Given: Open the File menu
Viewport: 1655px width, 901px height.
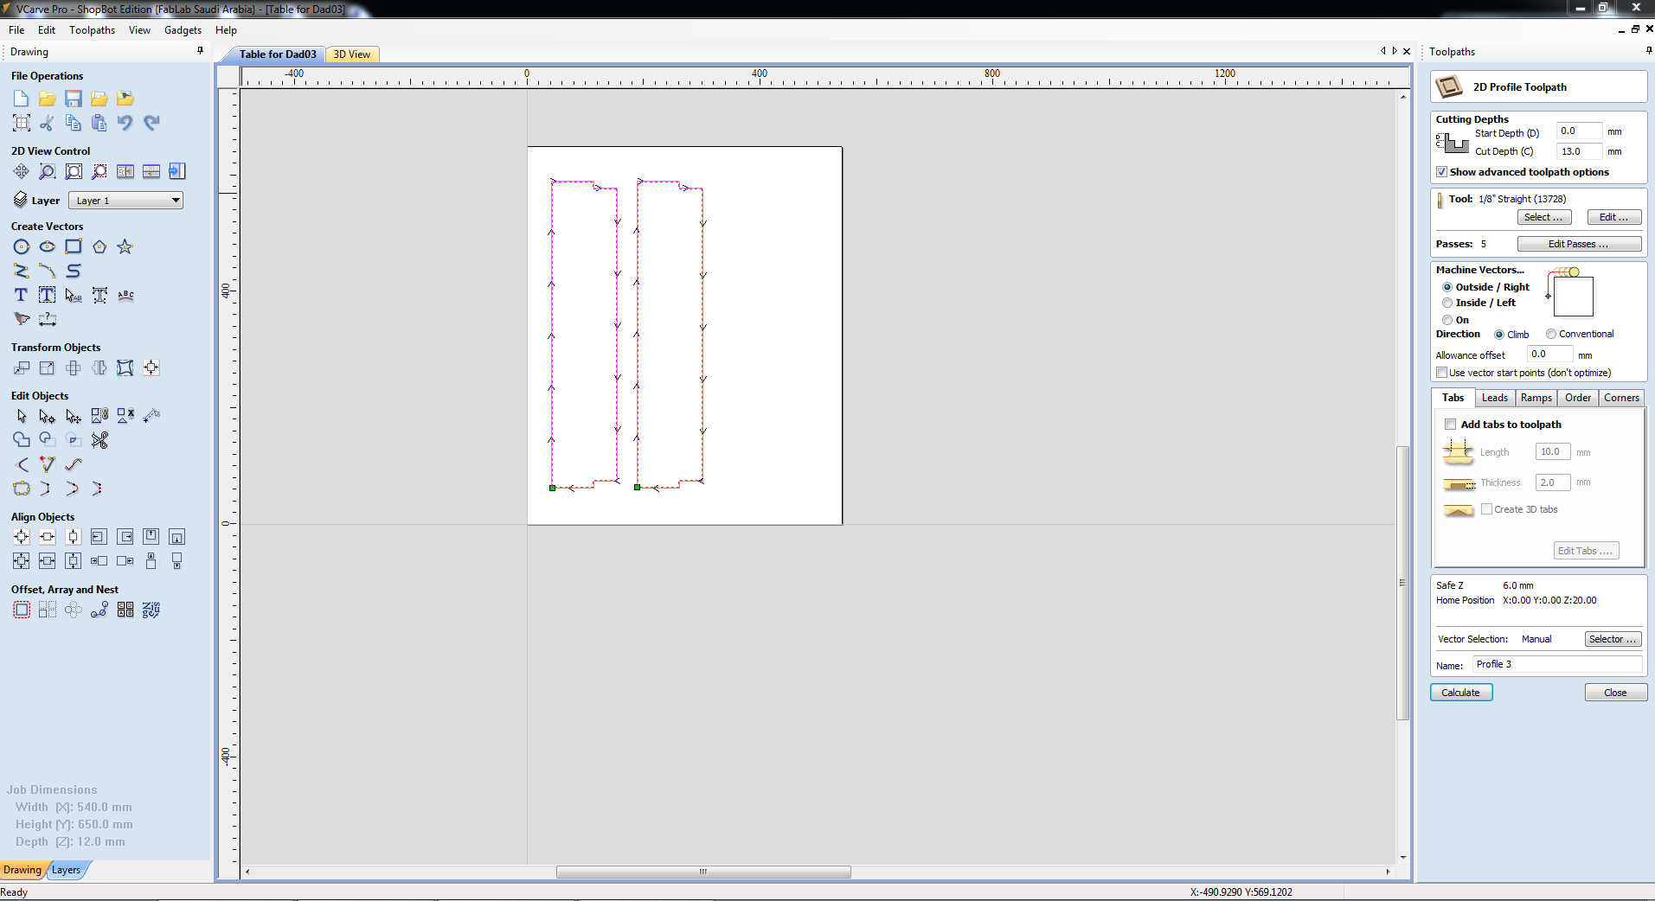Looking at the screenshot, I should [x=16, y=30].
